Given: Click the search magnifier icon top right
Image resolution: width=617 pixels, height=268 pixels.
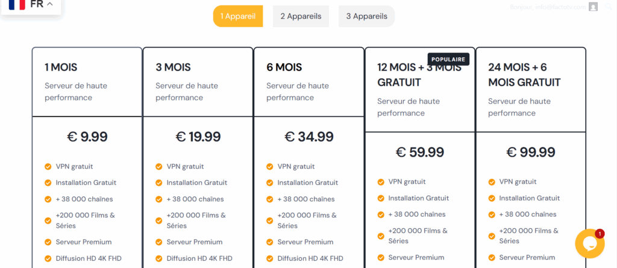Looking at the screenshot, I should (609, 7).
